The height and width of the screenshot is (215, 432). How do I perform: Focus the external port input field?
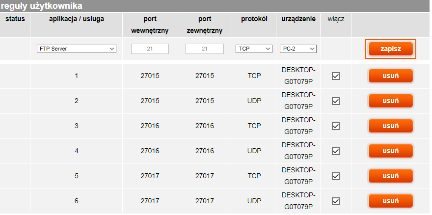point(204,49)
